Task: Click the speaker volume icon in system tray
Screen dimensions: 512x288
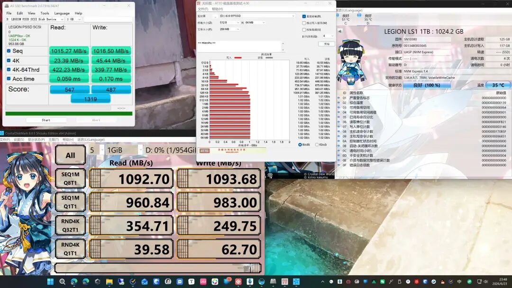Action: coord(485,281)
